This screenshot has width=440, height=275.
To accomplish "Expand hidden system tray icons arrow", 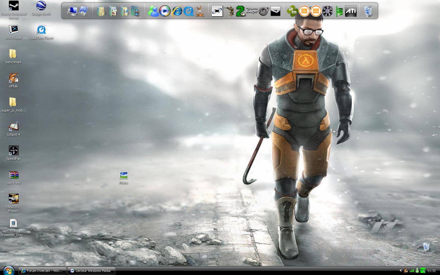I will click(x=401, y=271).
